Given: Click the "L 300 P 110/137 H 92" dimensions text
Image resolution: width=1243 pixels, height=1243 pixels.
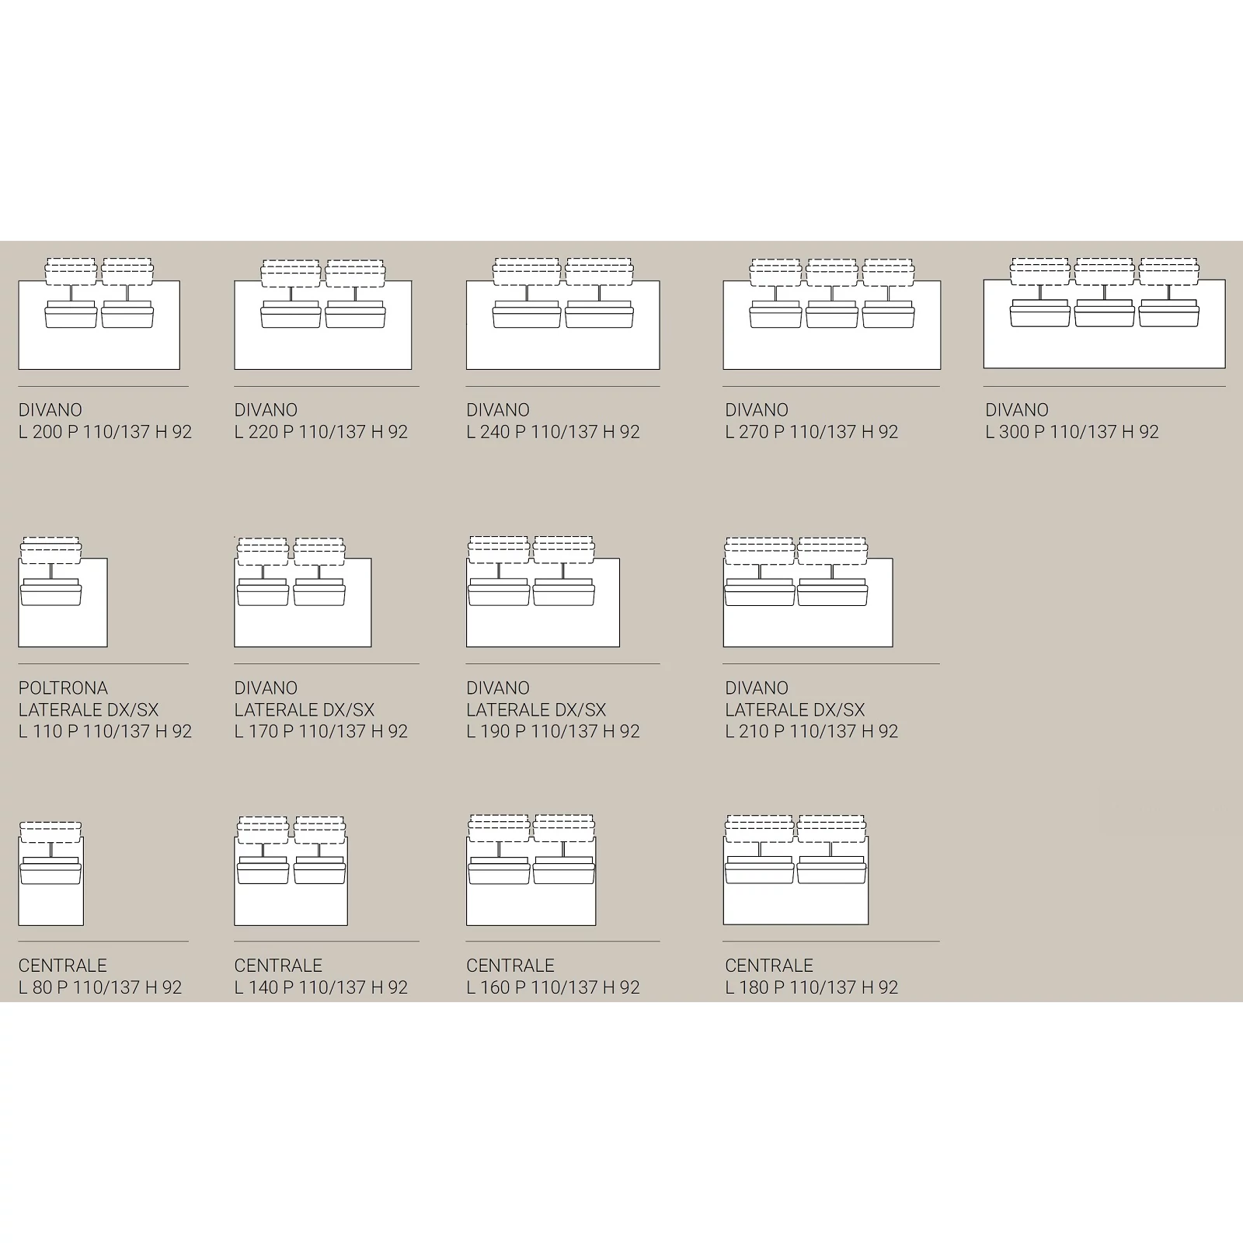Looking at the screenshot, I should [x=1071, y=432].
